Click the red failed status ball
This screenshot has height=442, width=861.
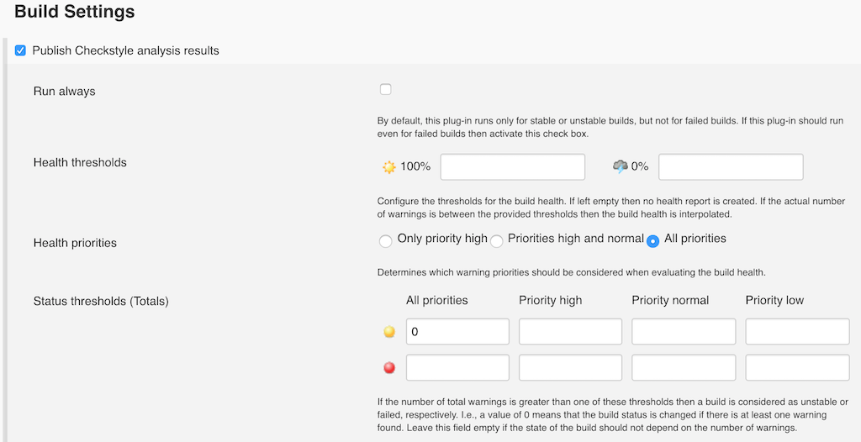(x=389, y=368)
